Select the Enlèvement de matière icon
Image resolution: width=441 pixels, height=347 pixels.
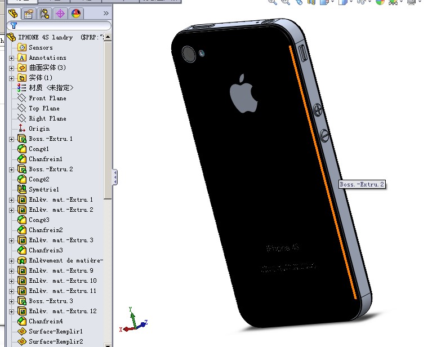pos(22,260)
